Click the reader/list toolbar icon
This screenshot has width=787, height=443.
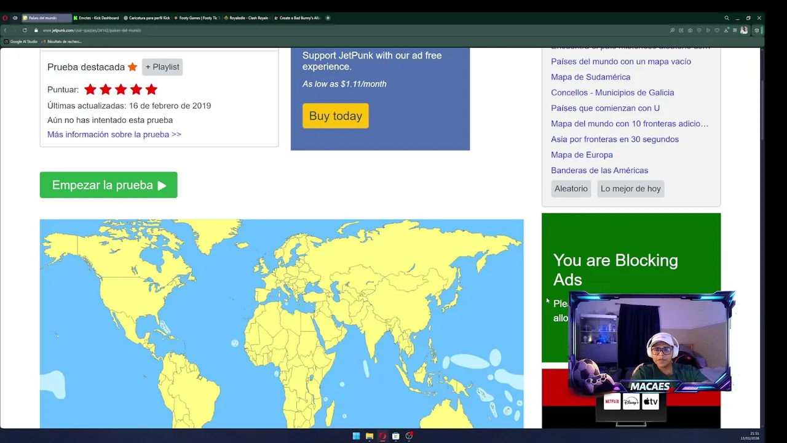(x=735, y=30)
